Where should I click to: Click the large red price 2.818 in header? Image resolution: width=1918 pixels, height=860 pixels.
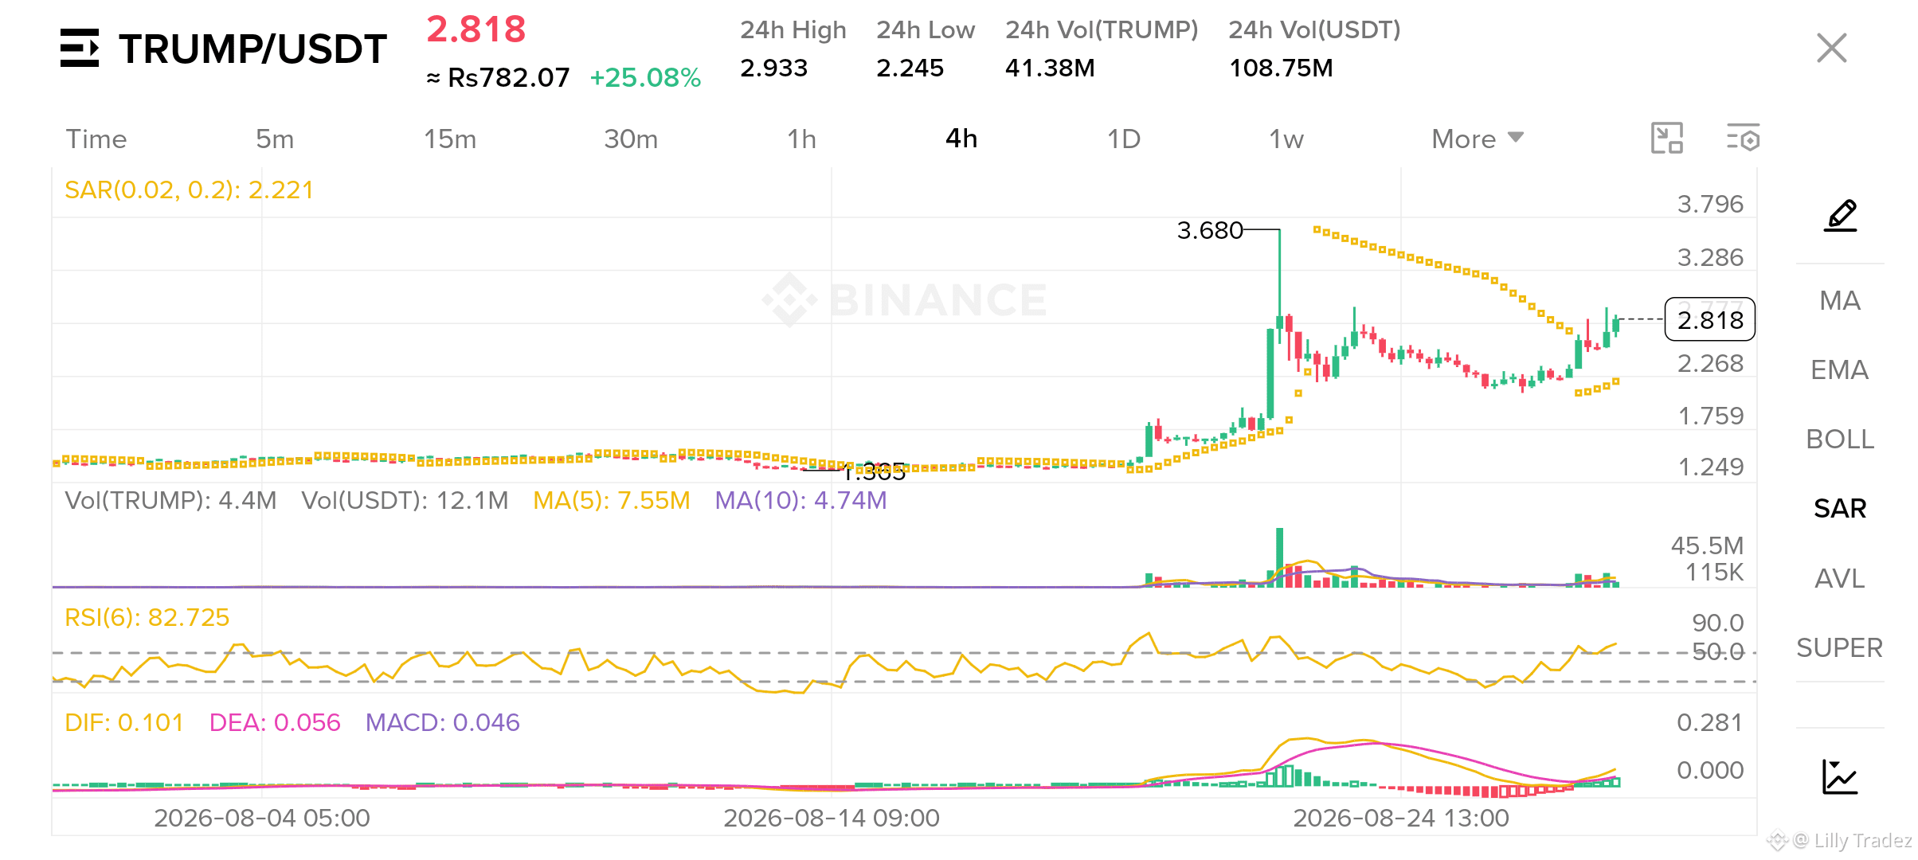(476, 29)
